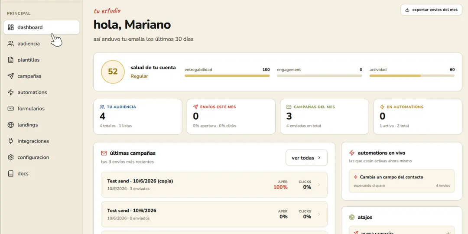
Task: Click the docs book icon
Action: click(x=11, y=173)
